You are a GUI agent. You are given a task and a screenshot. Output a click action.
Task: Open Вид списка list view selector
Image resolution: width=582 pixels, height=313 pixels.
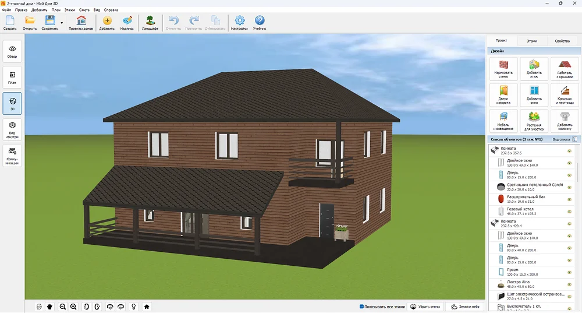574,140
